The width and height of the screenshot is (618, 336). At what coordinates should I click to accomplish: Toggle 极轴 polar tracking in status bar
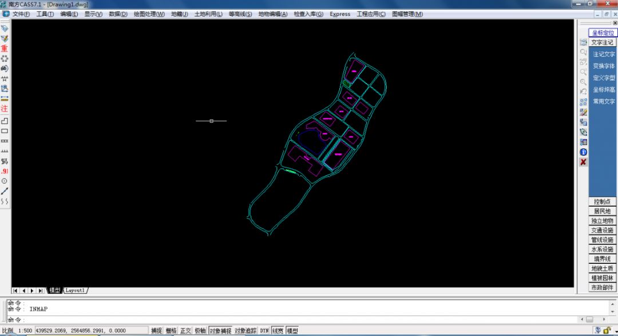(200, 330)
